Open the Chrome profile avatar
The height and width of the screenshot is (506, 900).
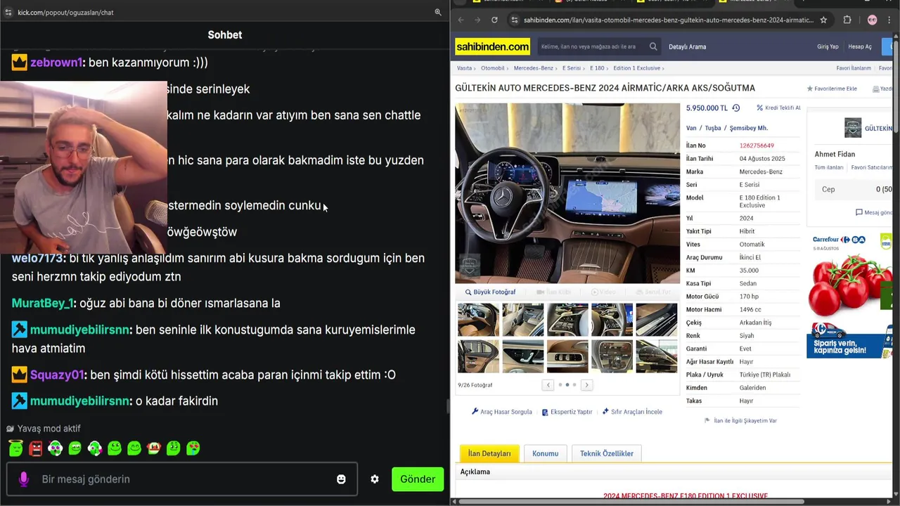(873, 20)
